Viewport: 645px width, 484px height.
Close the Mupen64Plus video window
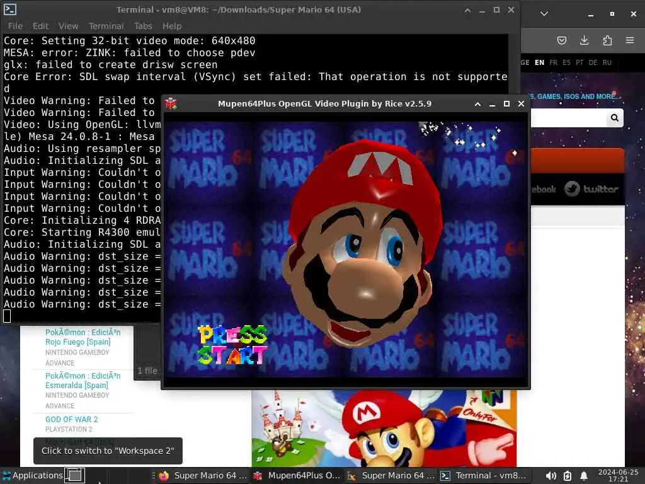(x=521, y=104)
